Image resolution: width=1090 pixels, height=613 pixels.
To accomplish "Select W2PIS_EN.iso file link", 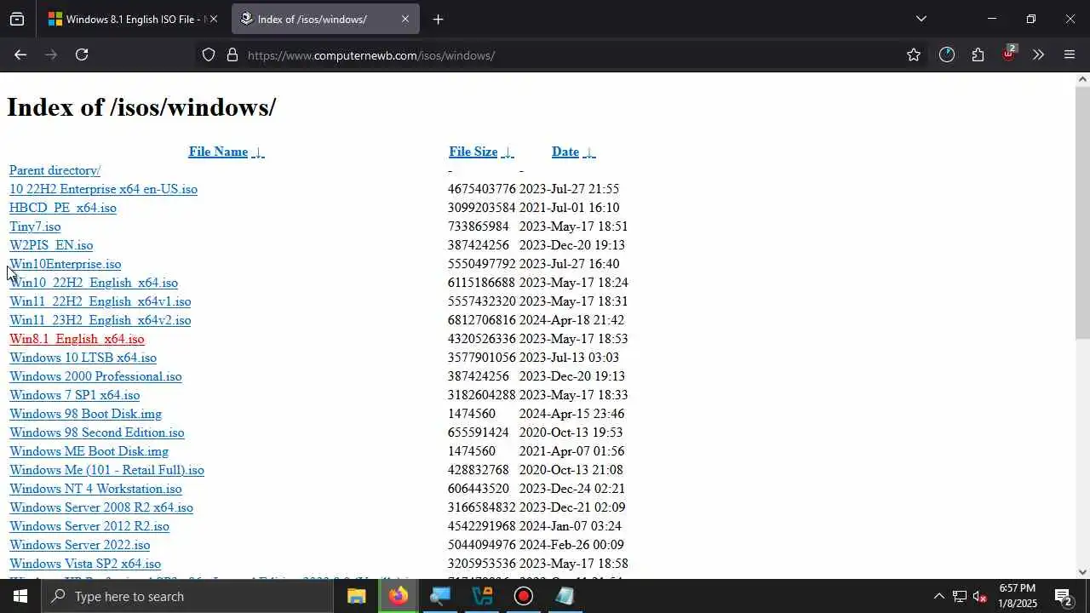I will click(x=51, y=245).
